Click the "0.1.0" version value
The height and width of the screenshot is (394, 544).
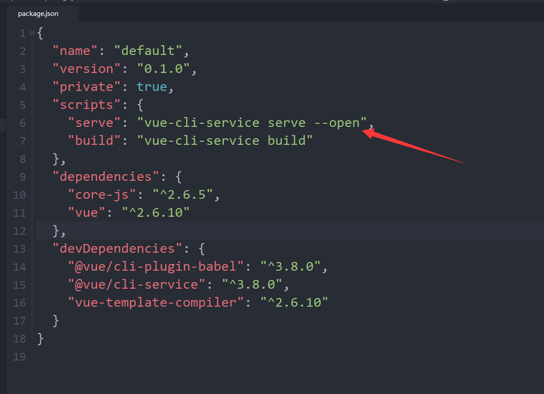pos(163,69)
